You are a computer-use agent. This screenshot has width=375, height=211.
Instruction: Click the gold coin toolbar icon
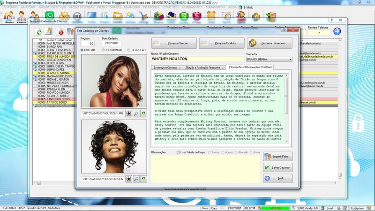(256, 16)
